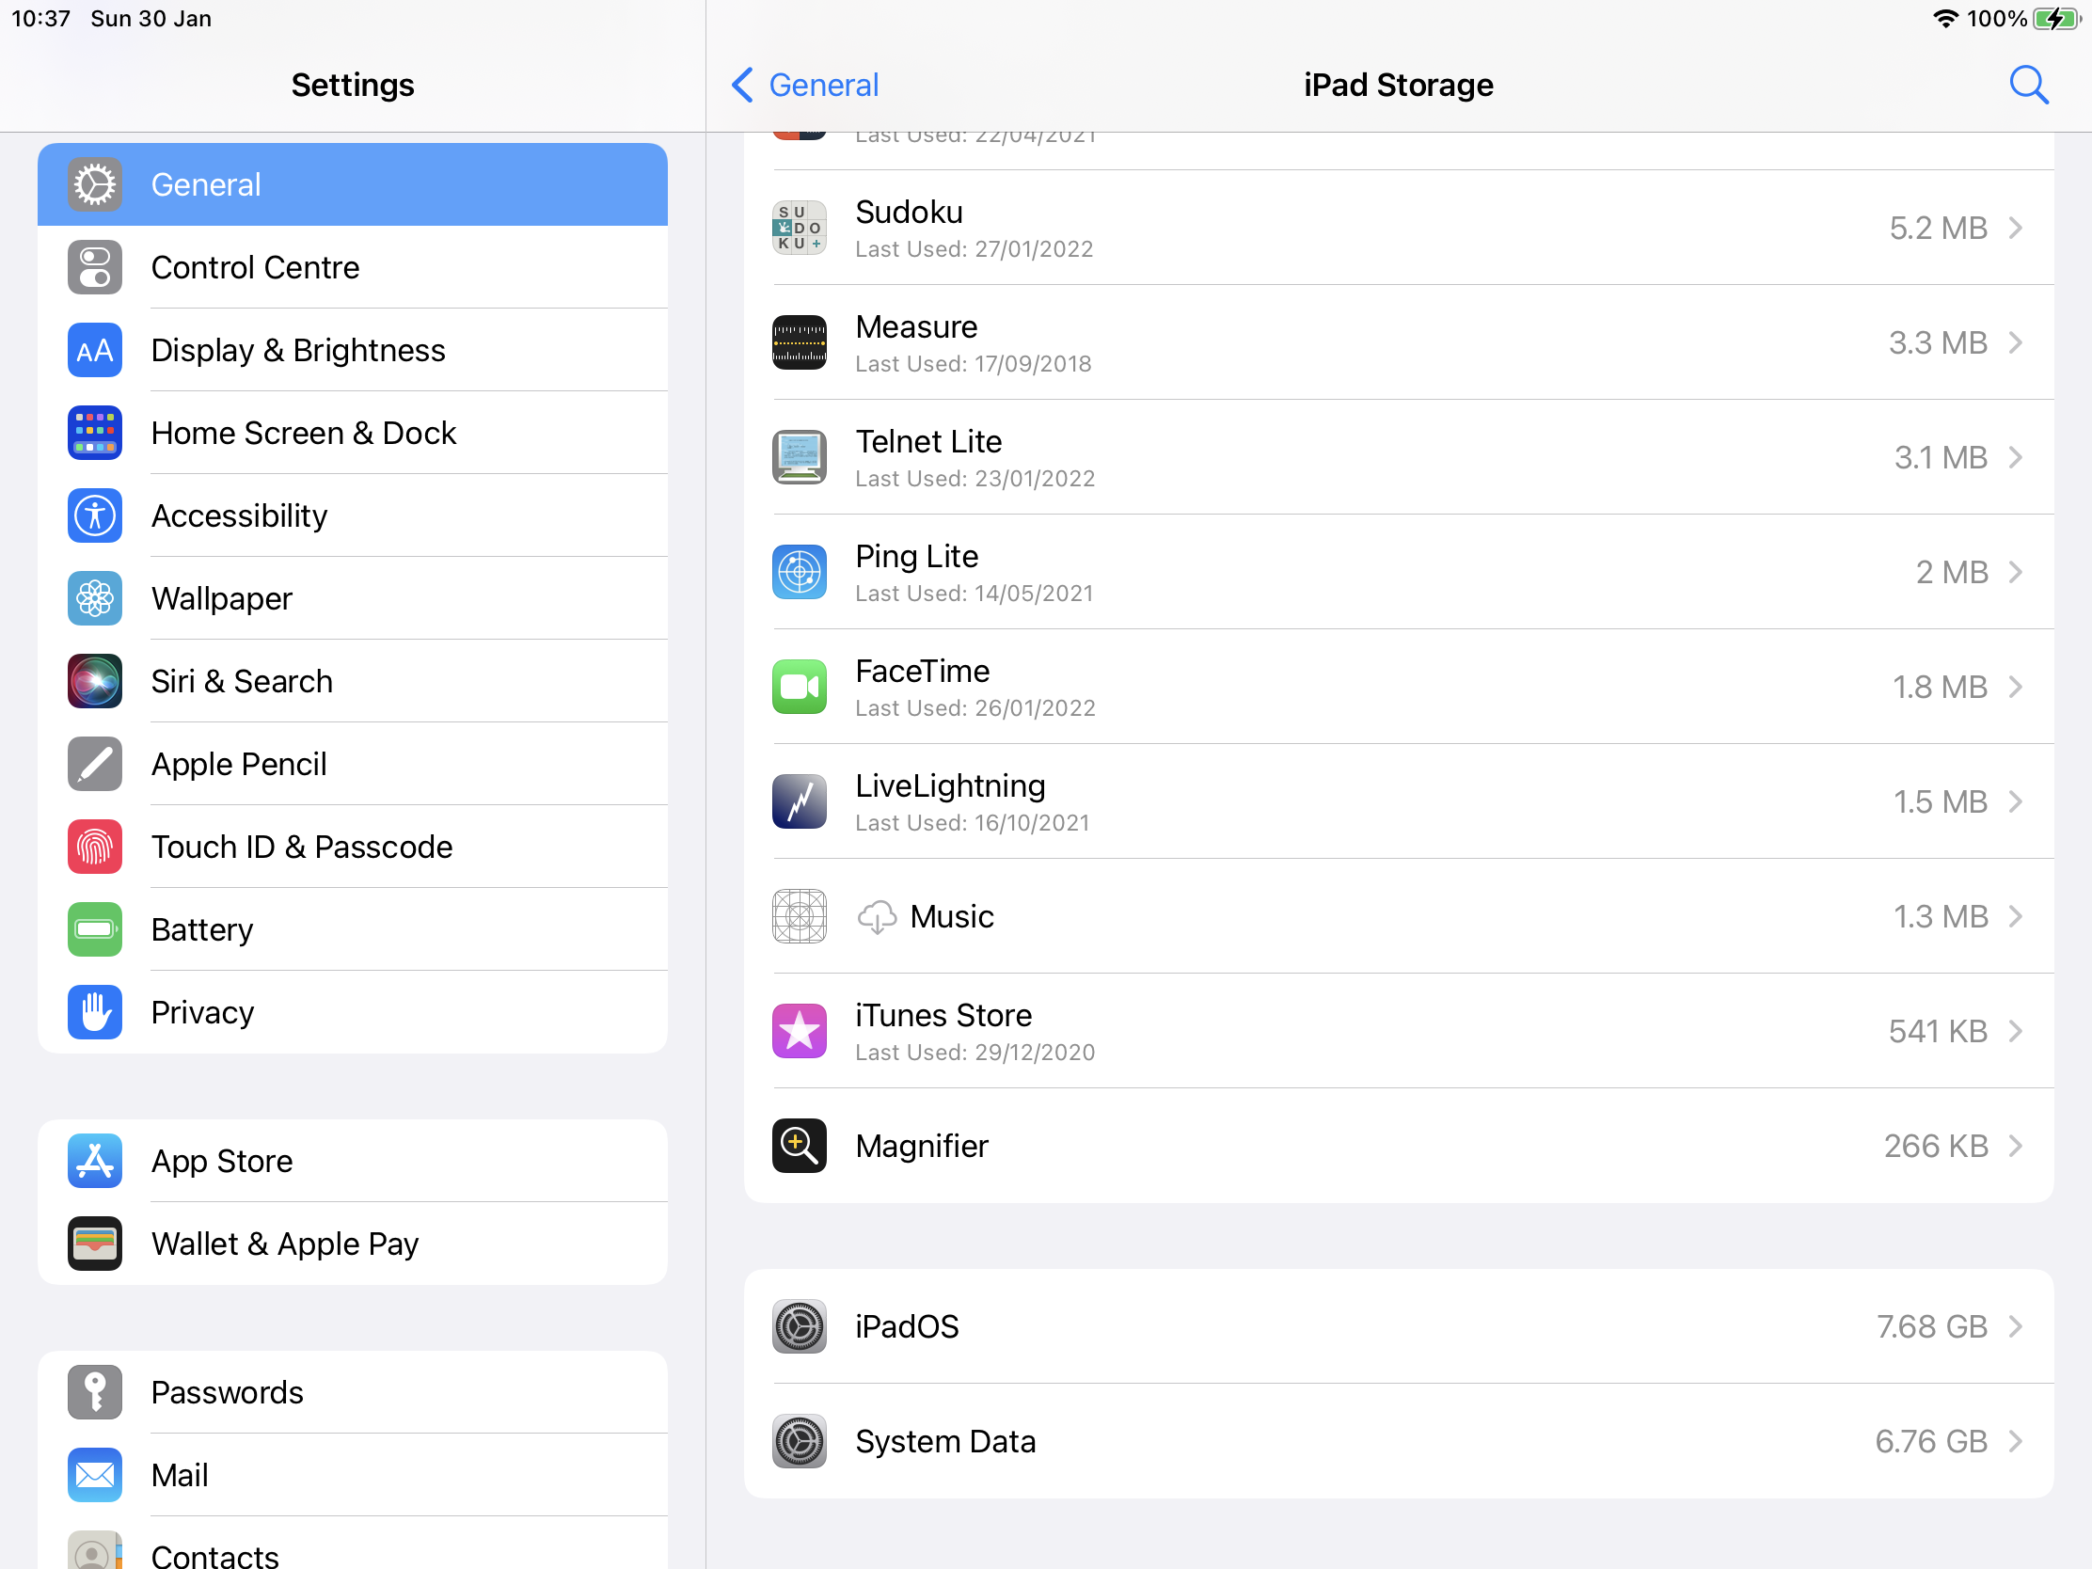Tap the Sudoku size value 5.2 MB
Screen dimensions: 2092x1569
pos(1938,228)
